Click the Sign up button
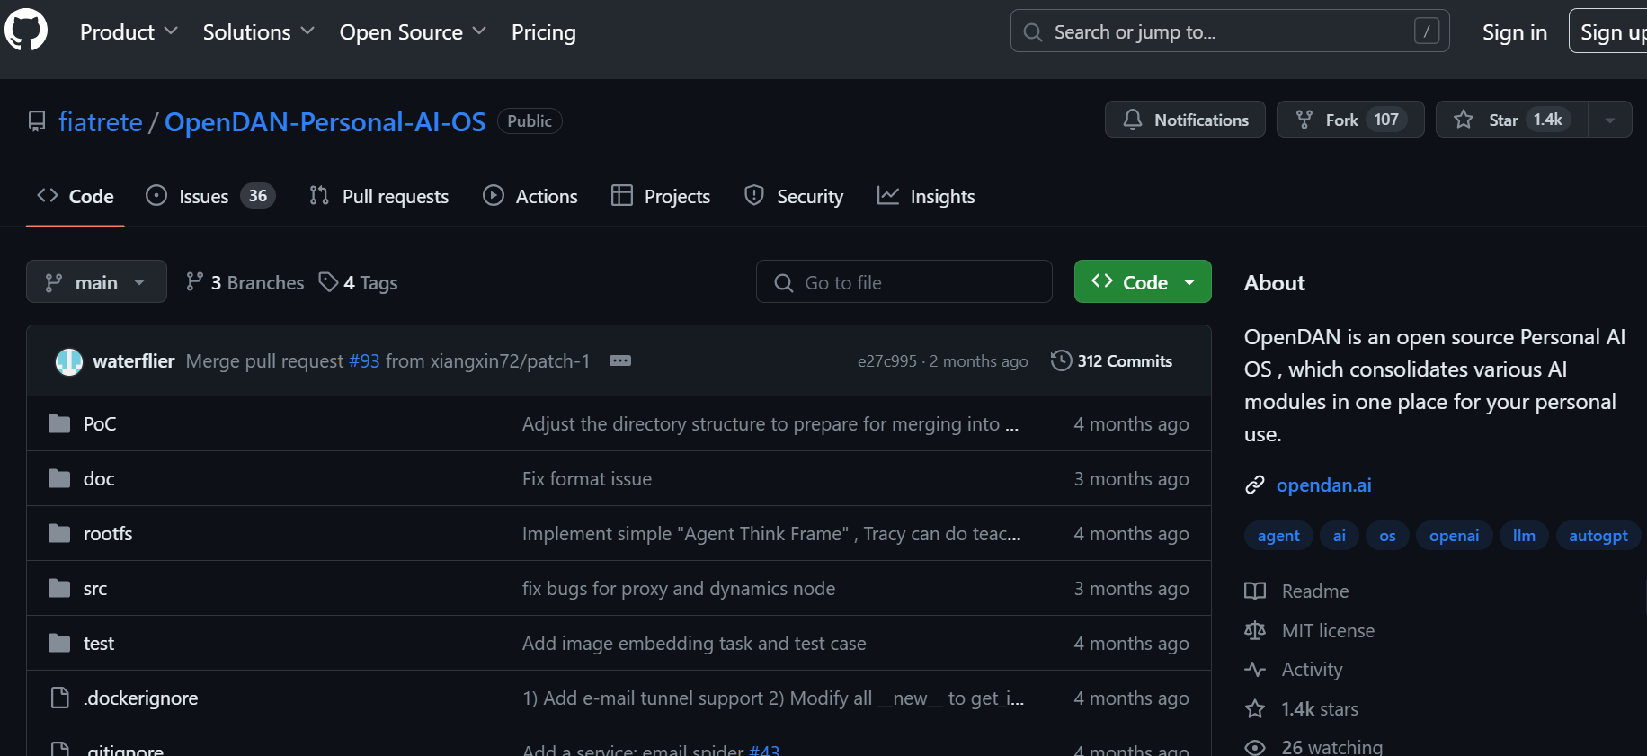Image resolution: width=1647 pixels, height=756 pixels. [1609, 31]
